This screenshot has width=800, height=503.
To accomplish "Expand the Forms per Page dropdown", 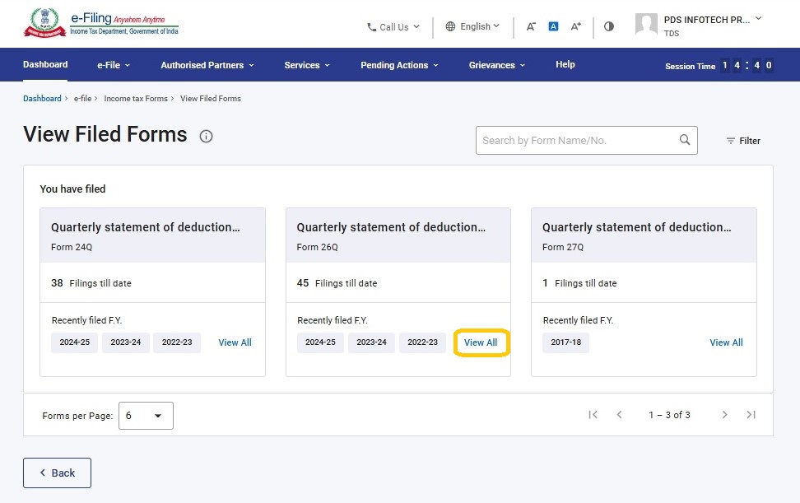I will (x=146, y=416).
